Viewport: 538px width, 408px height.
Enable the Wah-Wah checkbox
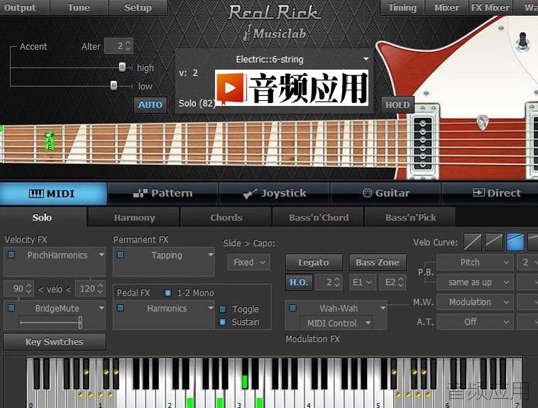point(292,308)
